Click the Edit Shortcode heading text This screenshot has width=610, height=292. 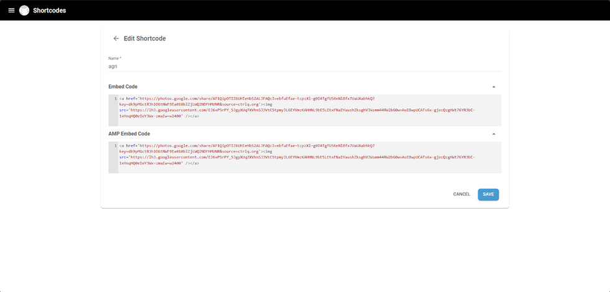point(144,39)
